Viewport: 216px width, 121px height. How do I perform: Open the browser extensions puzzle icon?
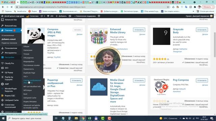pos(195,7)
